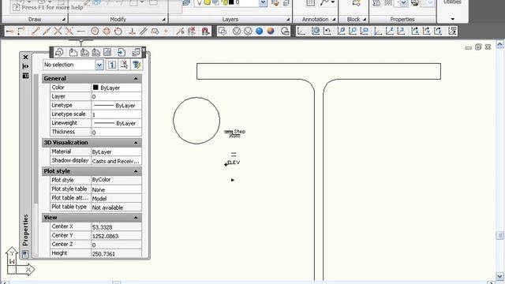Select 3D Hidden visual style icon
Viewport: 505px width, 284px height.
(248, 32)
